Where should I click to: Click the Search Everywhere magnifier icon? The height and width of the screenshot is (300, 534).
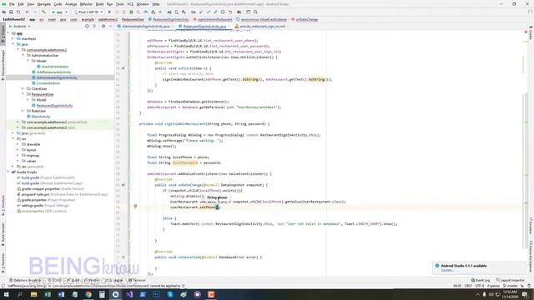pos(255,12)
